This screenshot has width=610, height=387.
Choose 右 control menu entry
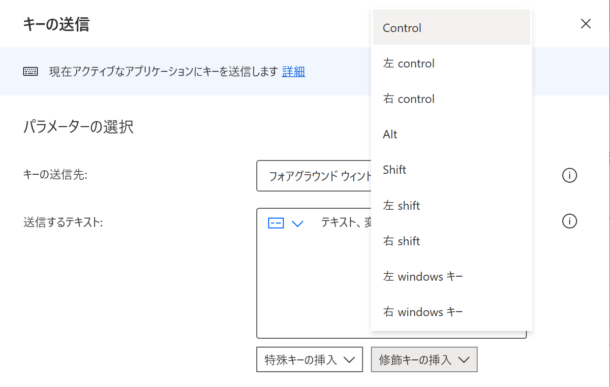tap(451, 99)
